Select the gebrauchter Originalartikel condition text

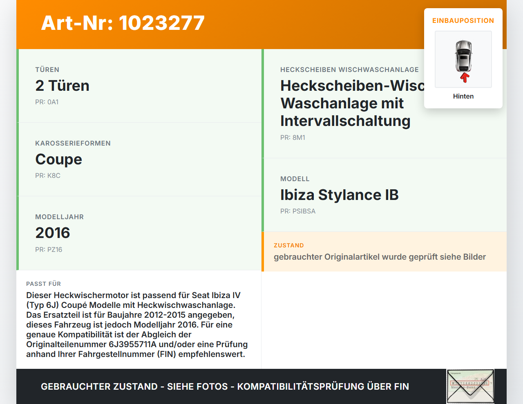pyautogui.click(x=380, y=257)
